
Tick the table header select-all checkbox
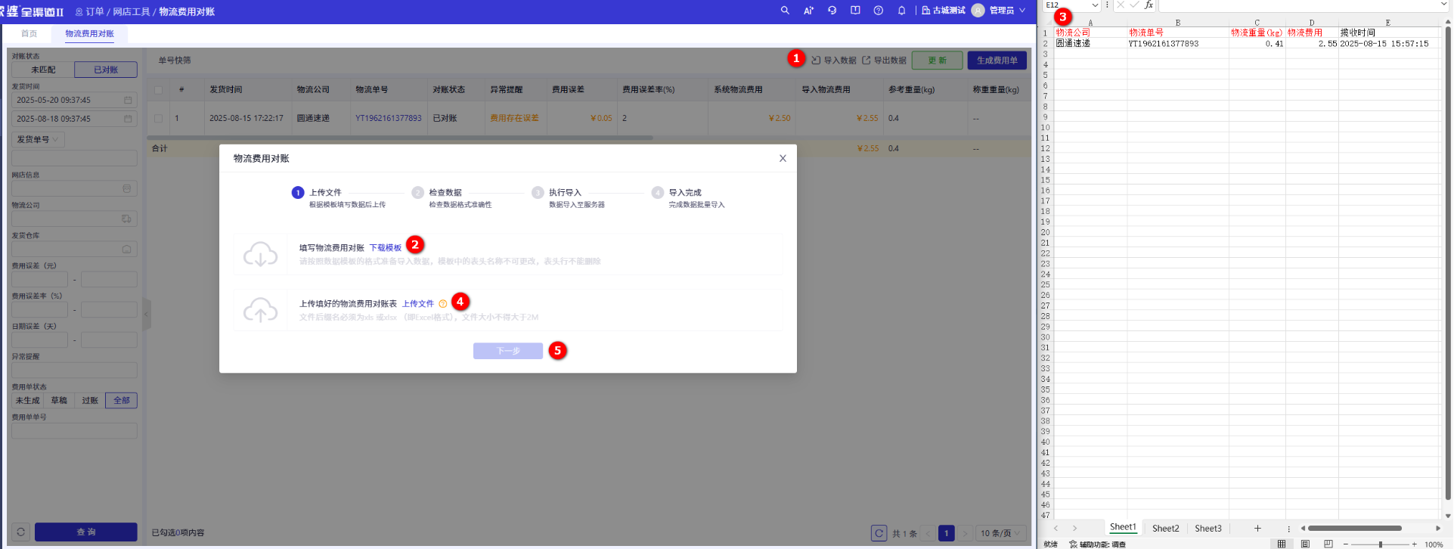click(158, 90)
